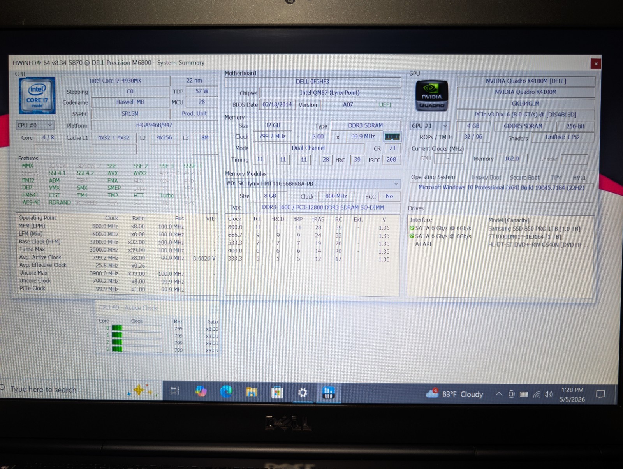
Task: Click the NVIDIA Quadro logo badge
Action: [431, 96]
